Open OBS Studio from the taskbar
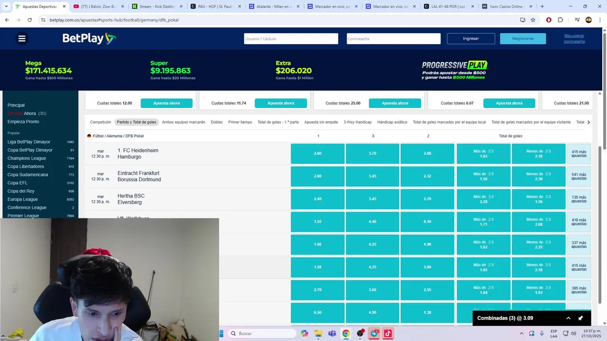This screenshot has height=341, width=607. pos(360,333)
